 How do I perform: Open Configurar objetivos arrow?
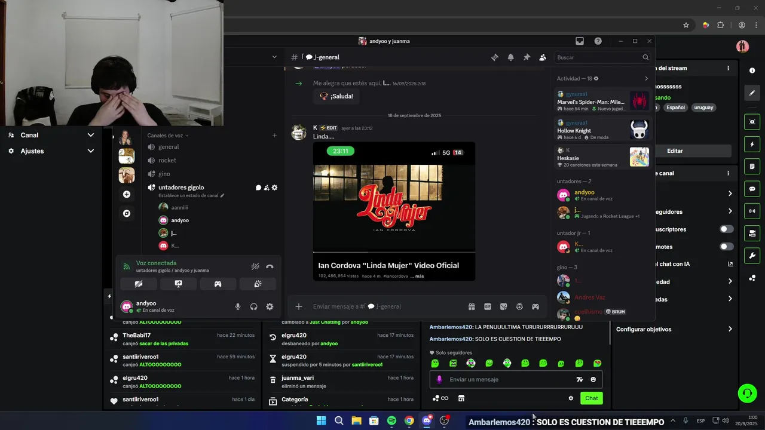(x=730, y=329)
